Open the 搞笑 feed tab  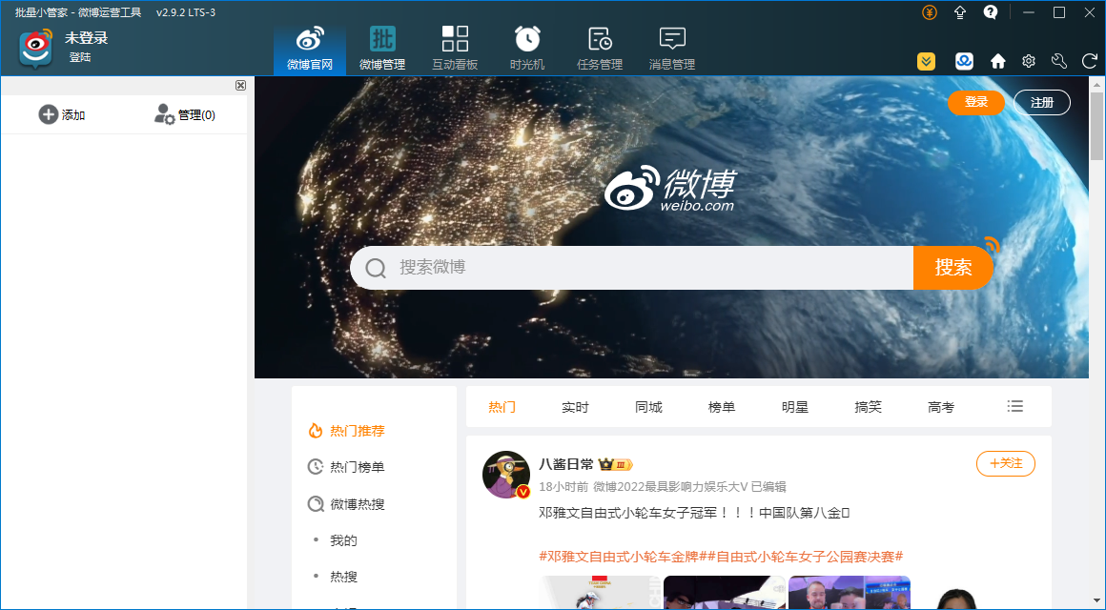click(869, 407)
